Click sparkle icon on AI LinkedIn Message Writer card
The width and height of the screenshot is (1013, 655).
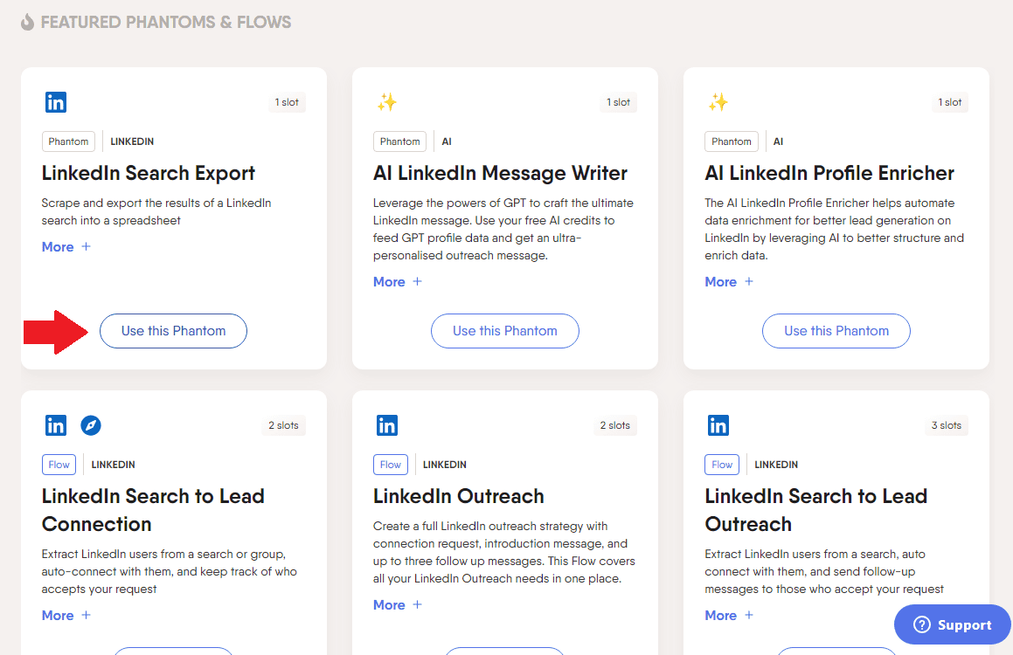point(387,102)
